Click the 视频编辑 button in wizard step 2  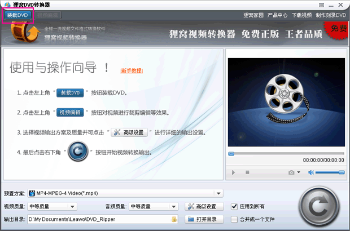[70, 113]
